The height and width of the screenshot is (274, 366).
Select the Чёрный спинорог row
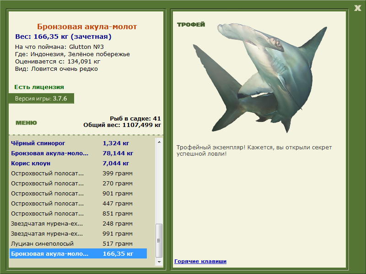[78, 143]
